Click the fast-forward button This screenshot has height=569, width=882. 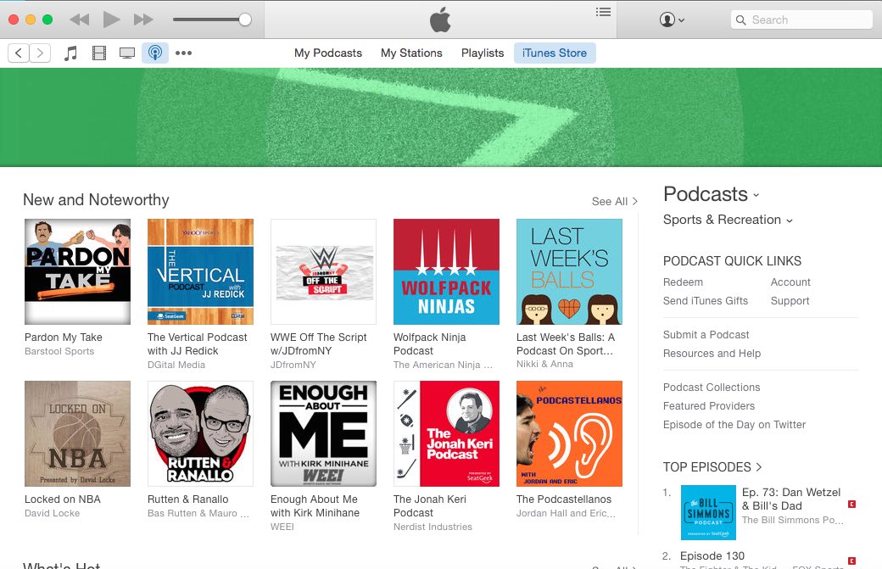[x=143, y=20]
